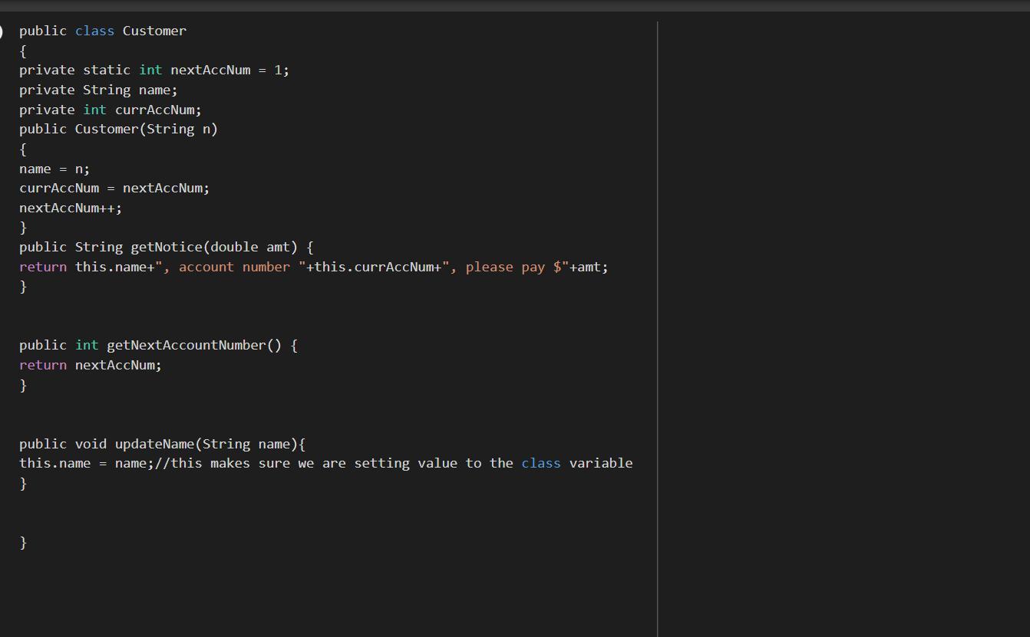
Task: Click the blue 'class' keyword in the first line
Action: (x=94, y=31)
